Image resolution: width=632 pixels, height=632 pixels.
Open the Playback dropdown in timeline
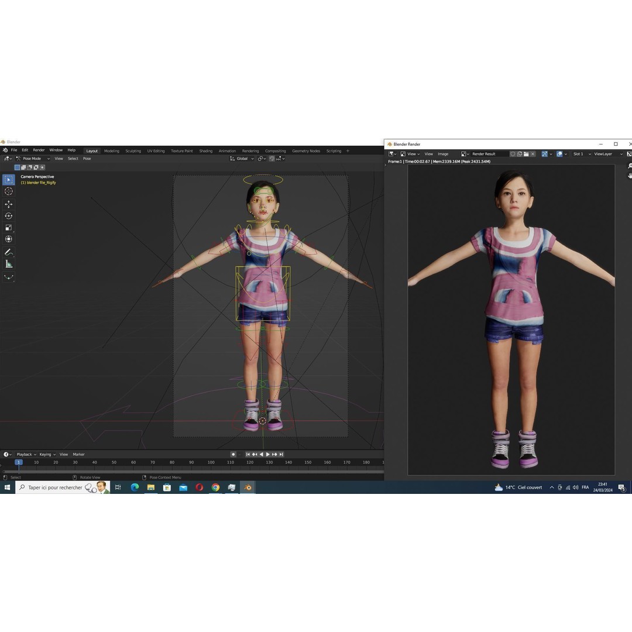26,454
